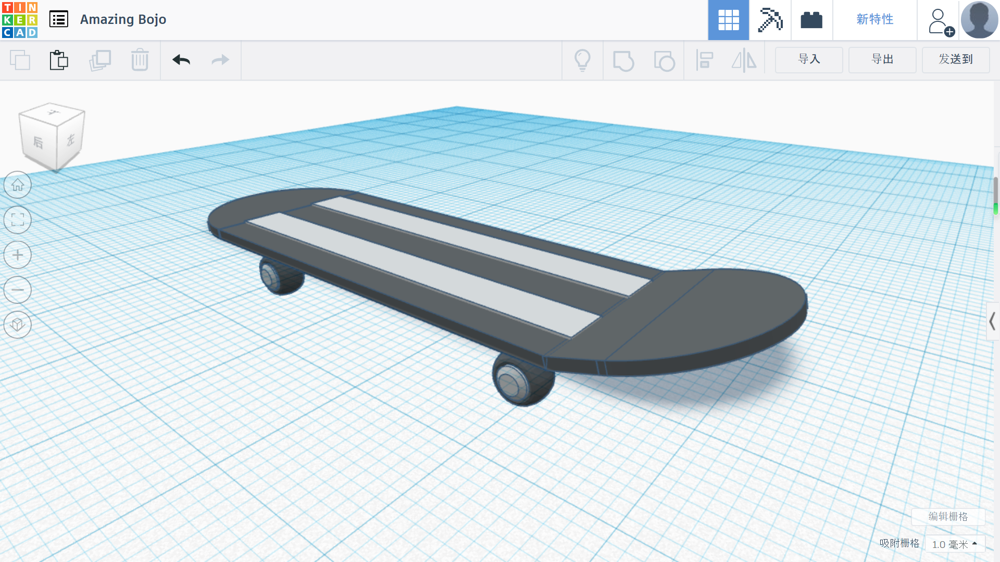The height and width of the screenshot is (562, 1000).
Task: Click the Ungroup shapes icon
Action: coord(665,60)
